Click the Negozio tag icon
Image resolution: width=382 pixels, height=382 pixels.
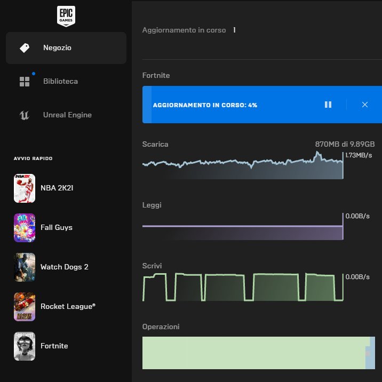[25, 48]
